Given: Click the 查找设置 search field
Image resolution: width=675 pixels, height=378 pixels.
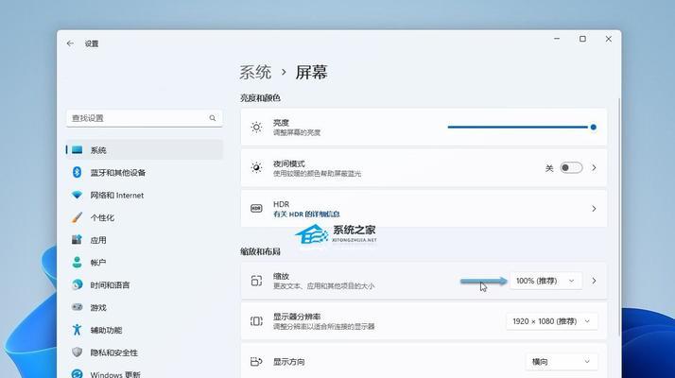Looking at the screenshot, I should coord(145,118).
